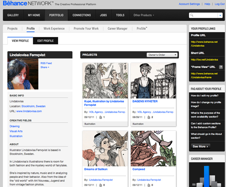
Task: Open FAQ How do I edit my profile
Action: (205, 96)
